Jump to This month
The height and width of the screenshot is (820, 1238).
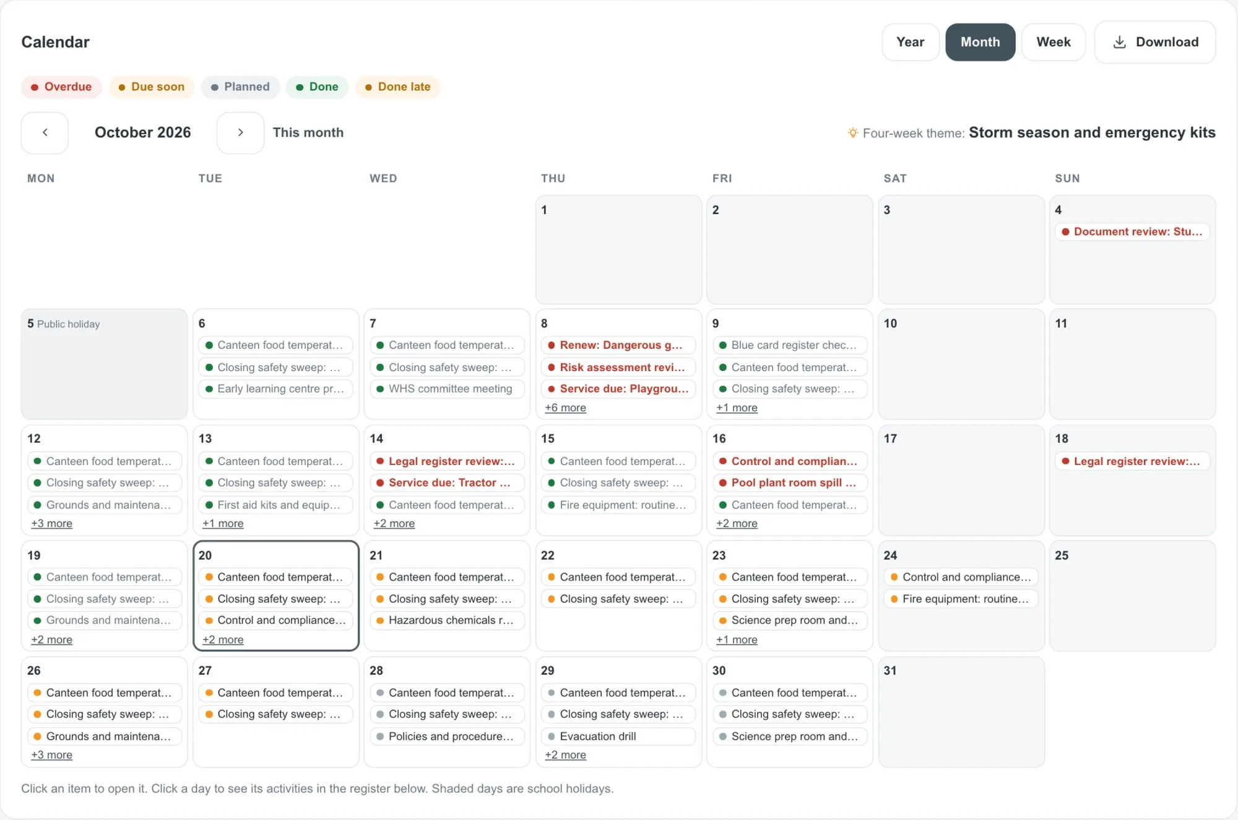click(x=308, y=132)
